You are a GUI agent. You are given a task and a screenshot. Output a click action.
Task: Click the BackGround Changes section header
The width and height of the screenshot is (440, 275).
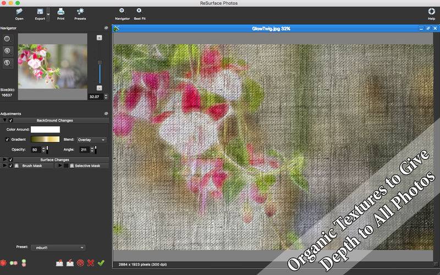[x=54, y=120]
